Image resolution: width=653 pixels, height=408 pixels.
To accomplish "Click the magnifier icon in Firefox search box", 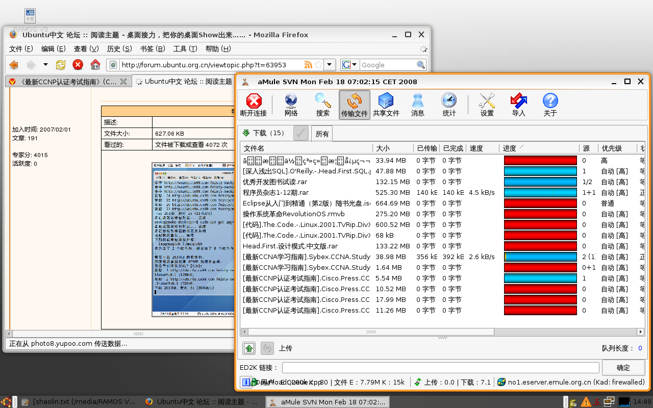I will tap(421, 65).
